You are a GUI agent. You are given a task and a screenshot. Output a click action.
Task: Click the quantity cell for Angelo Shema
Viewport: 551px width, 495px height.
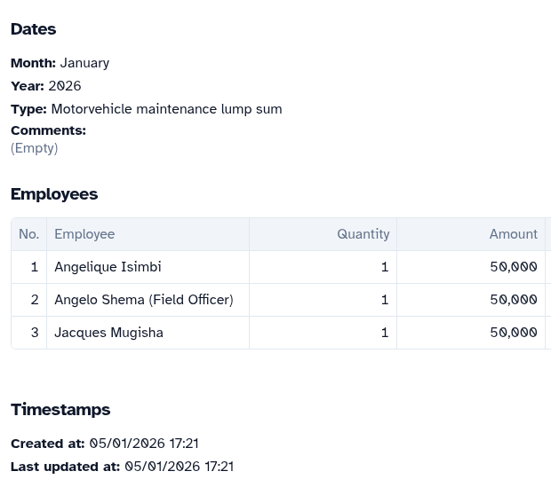(x=384, y=300)
